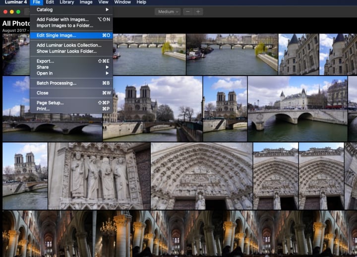
Task: Click the plus zoom in button
Action: (198, 11)
